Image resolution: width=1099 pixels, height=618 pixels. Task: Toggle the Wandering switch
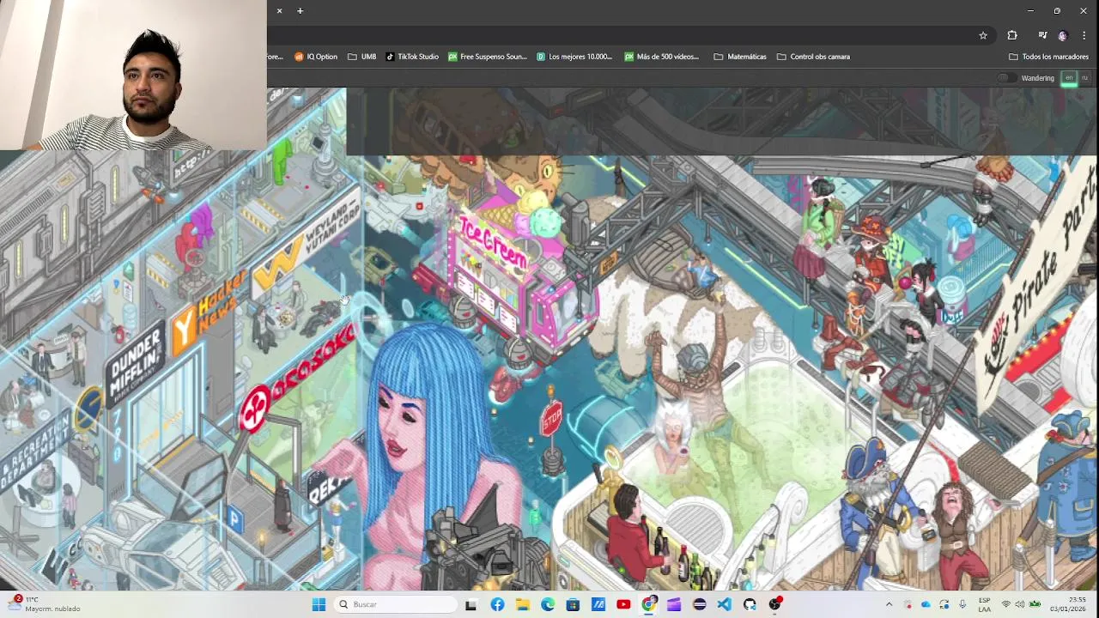click(1006, 78)
